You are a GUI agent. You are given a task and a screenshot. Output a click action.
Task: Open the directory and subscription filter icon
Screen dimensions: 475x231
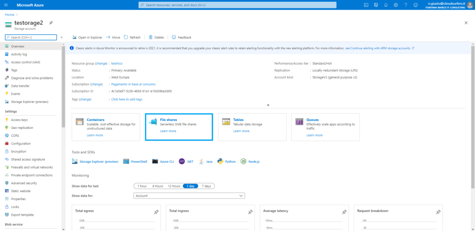pyautogui.click(x=376, y=5)
